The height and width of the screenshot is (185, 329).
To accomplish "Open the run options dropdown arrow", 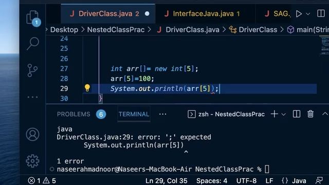I will (x=308, y=14).
